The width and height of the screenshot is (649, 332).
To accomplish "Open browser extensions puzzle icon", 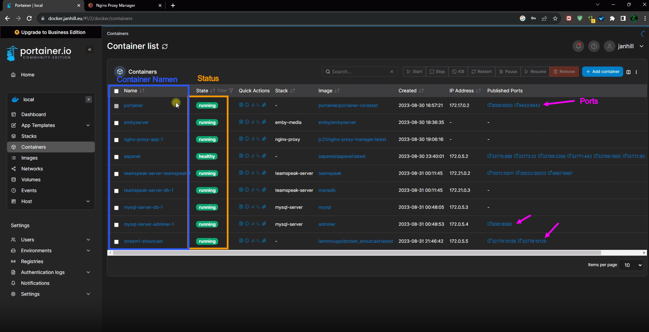I will click(612, 18).
